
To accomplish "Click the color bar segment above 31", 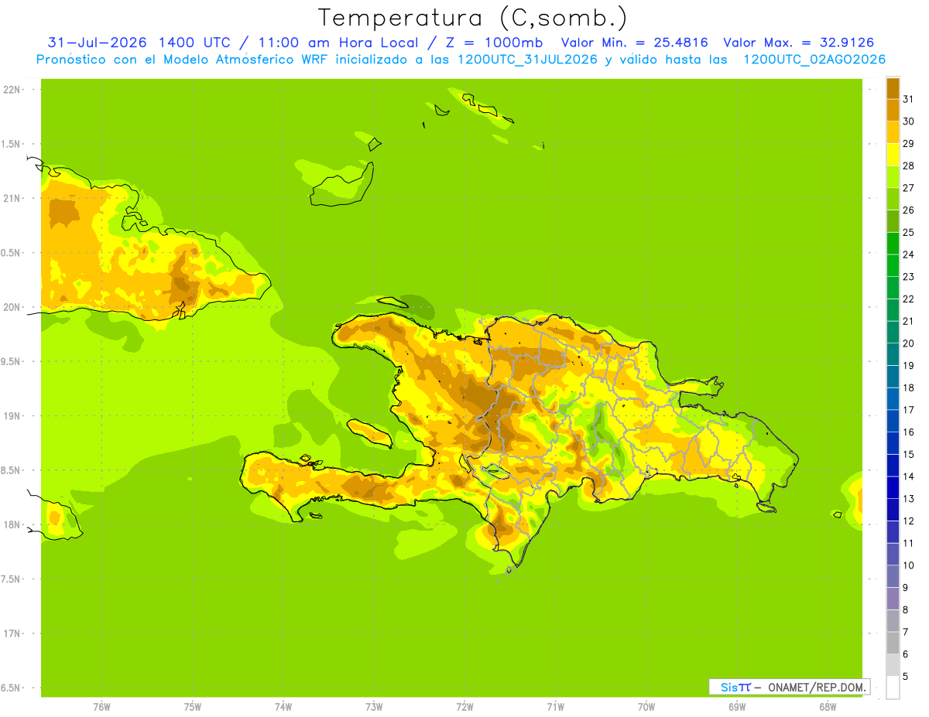I will tap(893, 88).
